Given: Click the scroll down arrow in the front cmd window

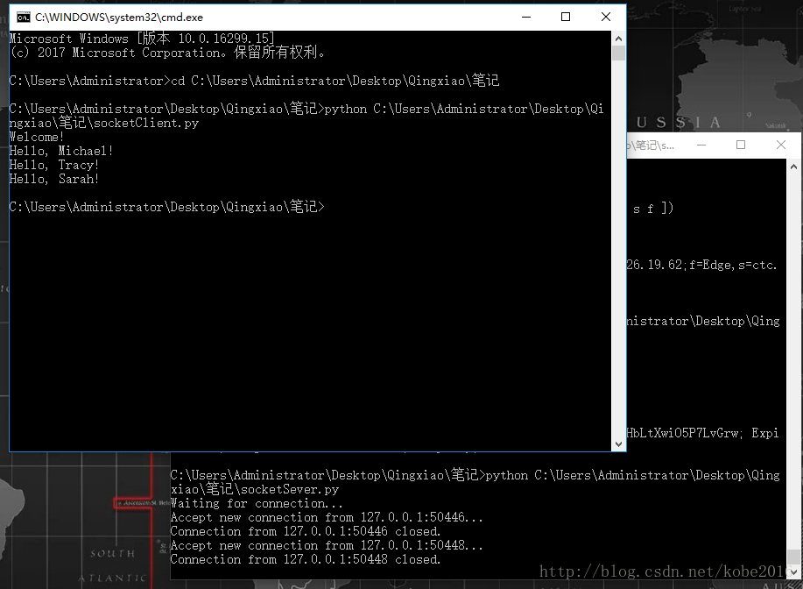Looking at the screenshot, I should (x=618, y=444).
